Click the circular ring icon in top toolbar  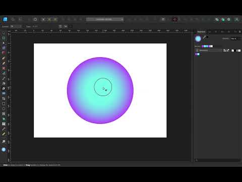[35, 19]
